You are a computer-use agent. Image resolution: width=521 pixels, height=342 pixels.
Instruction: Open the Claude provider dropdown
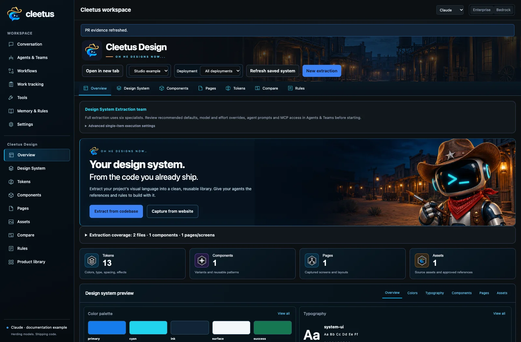(x=450, y=10)
